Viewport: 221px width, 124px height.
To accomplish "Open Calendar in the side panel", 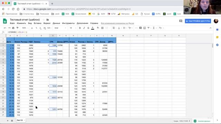I will 217,30.
